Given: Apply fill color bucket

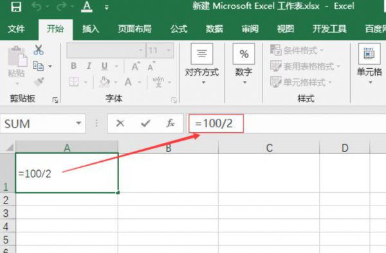Looking at the screenshot, I should [104, 82].
